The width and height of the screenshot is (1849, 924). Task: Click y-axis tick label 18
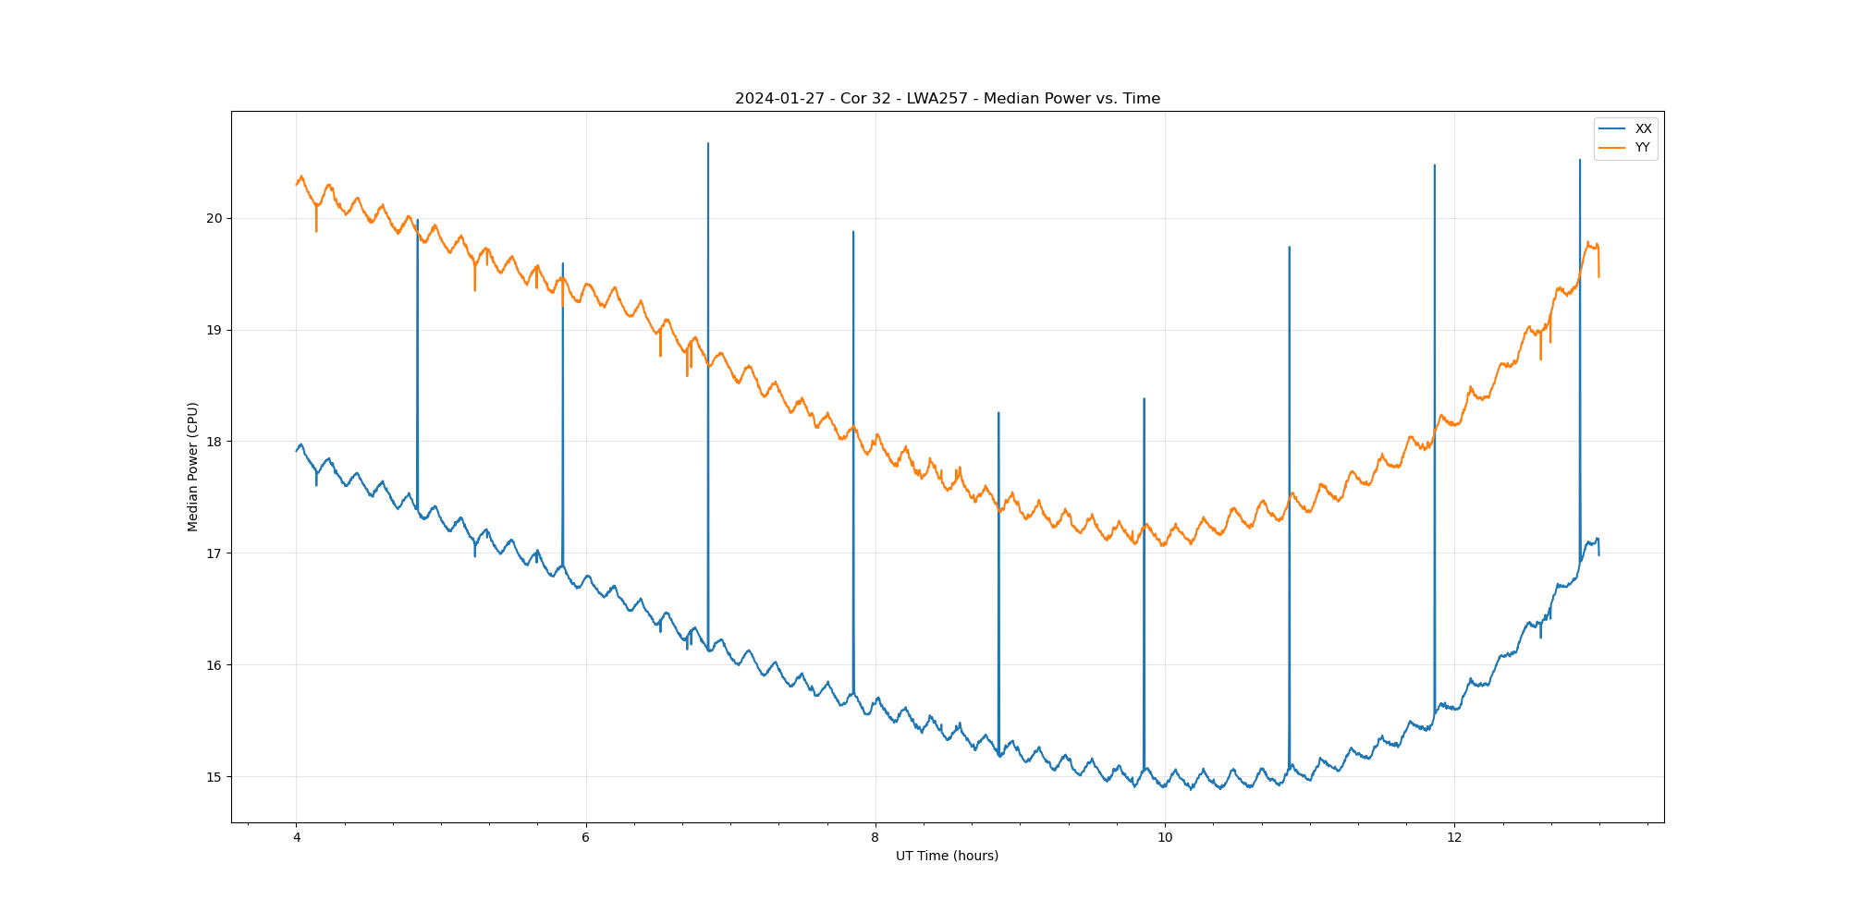pyautogui.click(x=214, y=442)
